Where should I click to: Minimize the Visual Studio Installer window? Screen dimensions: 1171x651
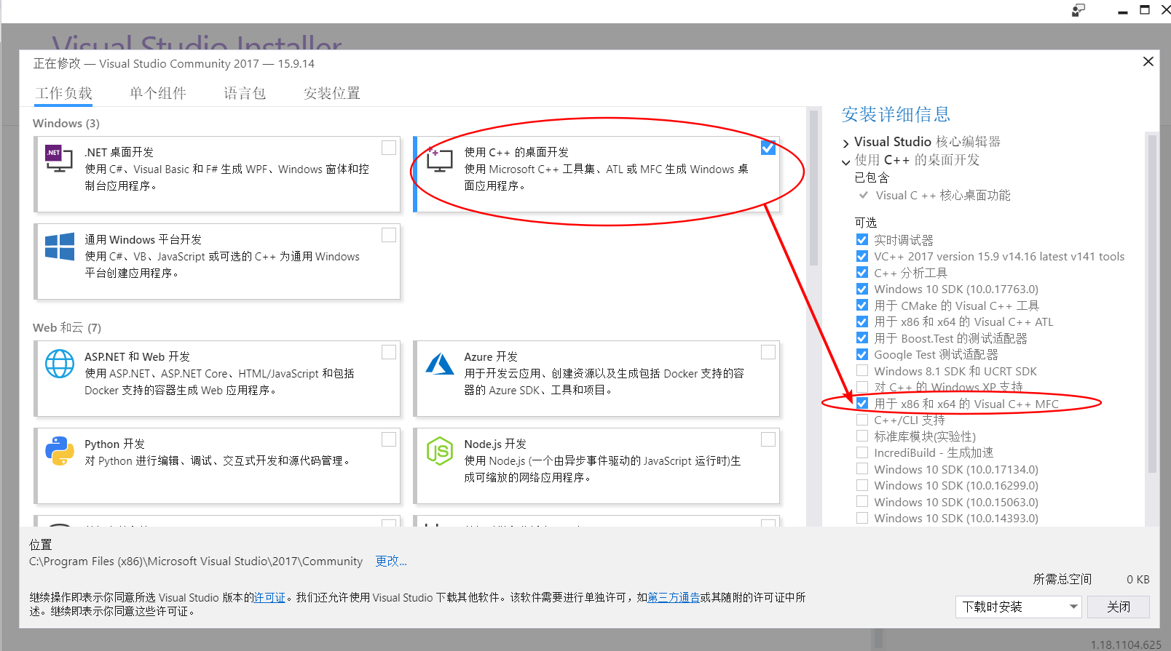[1122, 11]
